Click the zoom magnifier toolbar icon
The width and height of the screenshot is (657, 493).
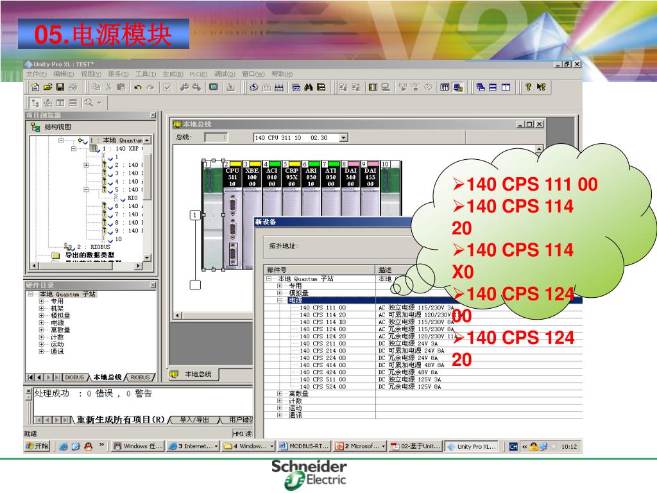pyautogui.click(x=89, y=102)
